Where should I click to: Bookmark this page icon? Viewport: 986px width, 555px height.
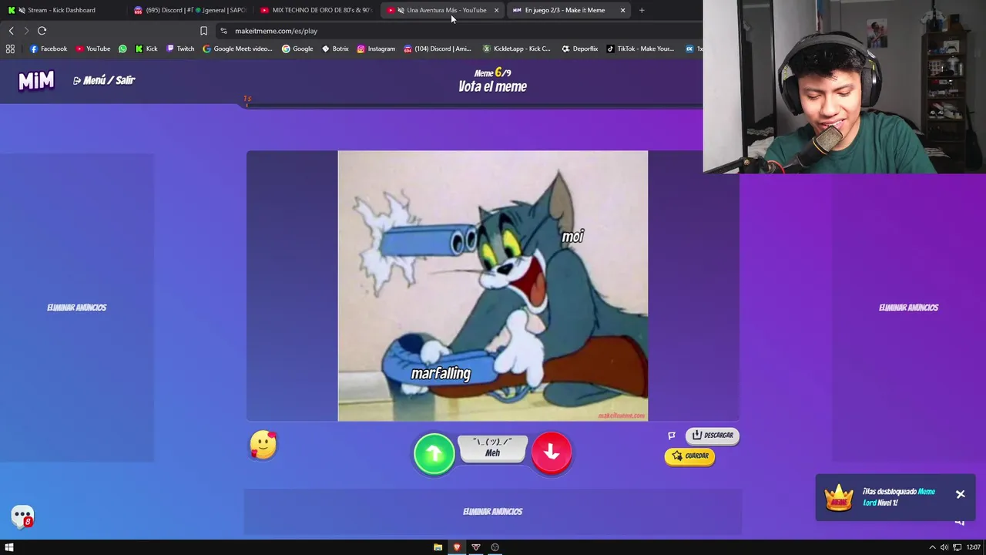[203, 31]
